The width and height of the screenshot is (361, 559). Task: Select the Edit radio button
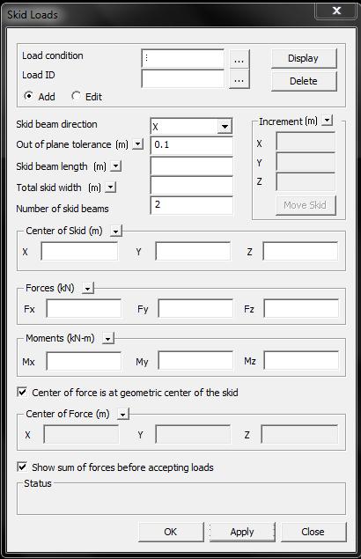[76, 96]
